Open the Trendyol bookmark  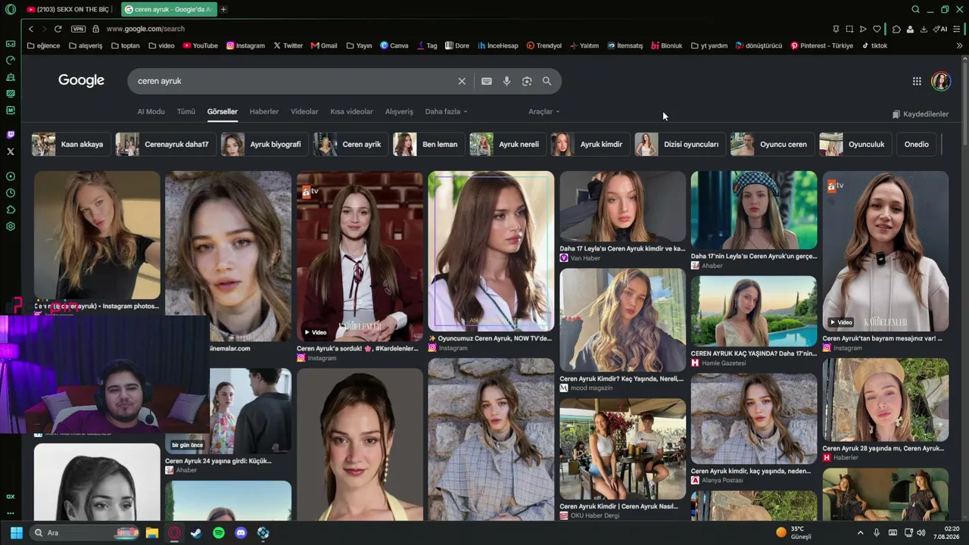(x=544, y=45)
